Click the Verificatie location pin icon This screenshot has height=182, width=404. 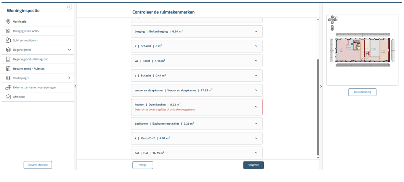(8, 22)
